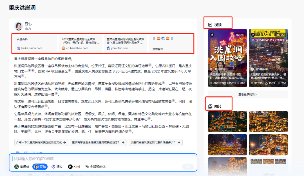
Task: Click suggestion 介绍一下洪崖洞民俗风貌区的历史文化
Action: (41, 142)
